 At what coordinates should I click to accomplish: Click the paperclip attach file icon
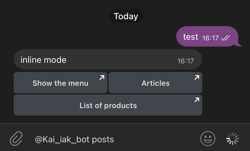(16, 139)
